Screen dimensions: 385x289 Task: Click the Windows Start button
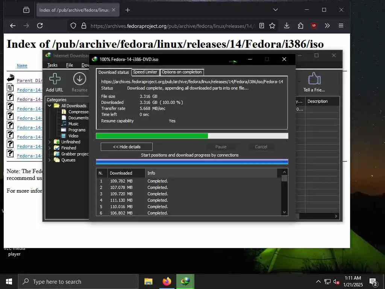[9, 281]
